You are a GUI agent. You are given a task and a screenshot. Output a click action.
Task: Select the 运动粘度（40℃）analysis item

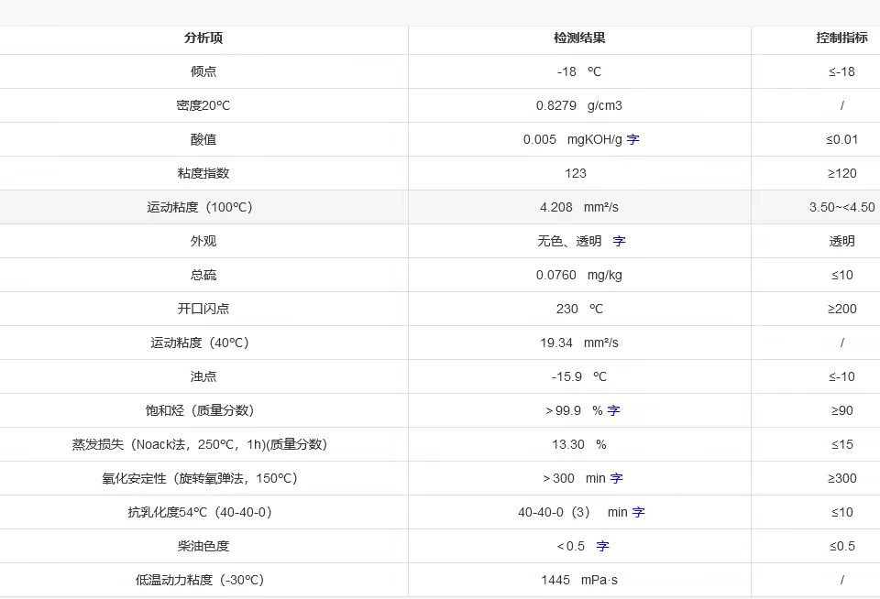[203, 343]
